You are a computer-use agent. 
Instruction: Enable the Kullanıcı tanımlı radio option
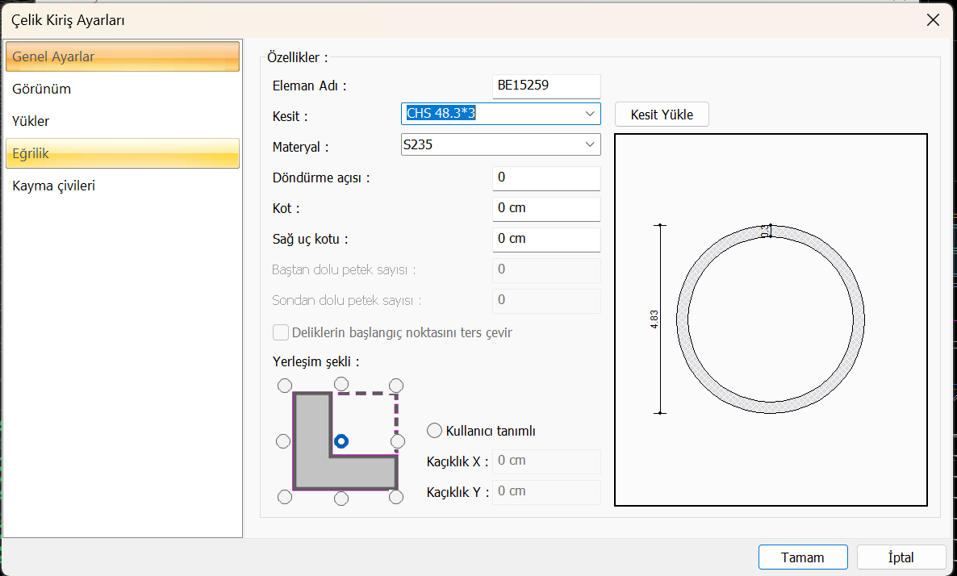point(435,431)
